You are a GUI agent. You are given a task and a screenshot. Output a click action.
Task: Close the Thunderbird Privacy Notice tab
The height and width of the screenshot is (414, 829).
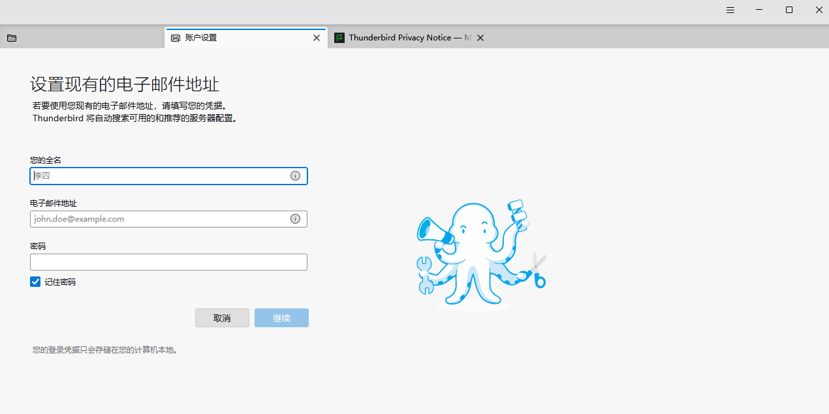(480, 38)
